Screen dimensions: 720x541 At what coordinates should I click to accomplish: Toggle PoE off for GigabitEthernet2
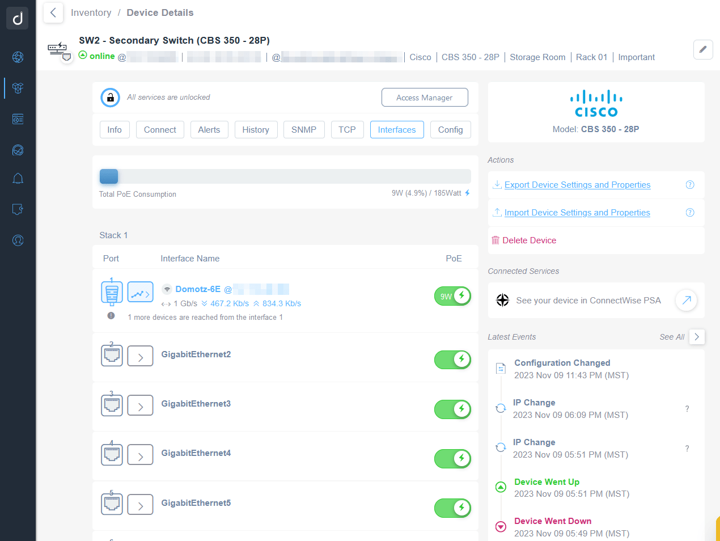click(x=452, y=360)
